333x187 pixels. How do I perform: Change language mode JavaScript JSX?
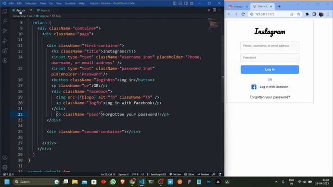coord(157,175)
